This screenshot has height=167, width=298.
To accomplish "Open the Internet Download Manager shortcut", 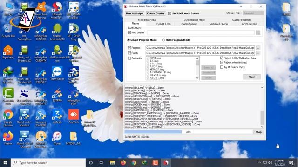I will 8,75.
